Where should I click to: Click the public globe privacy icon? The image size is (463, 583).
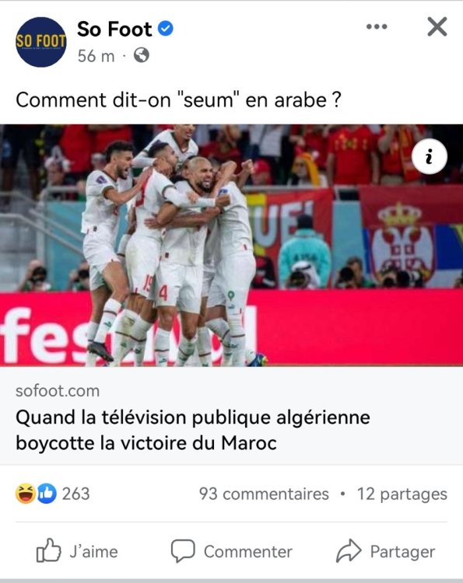click(x=142, y=55)
